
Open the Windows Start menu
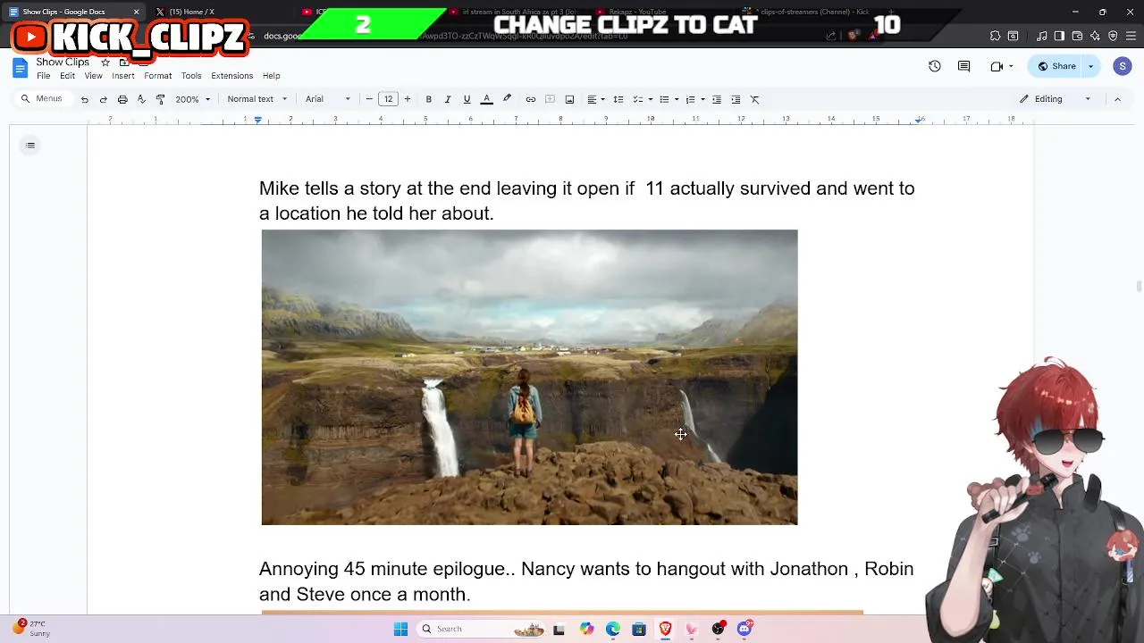click(400, 629)
